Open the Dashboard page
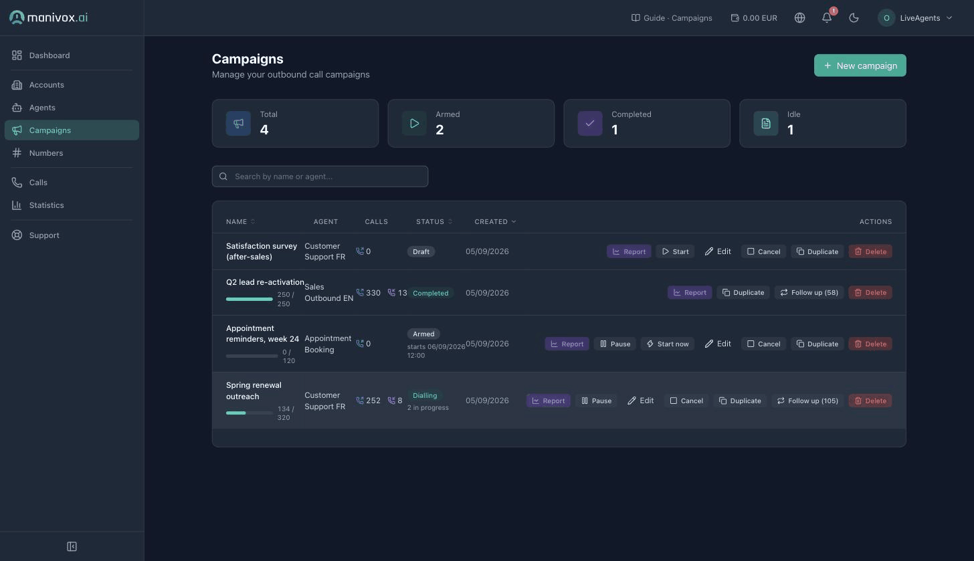The width and height of the screenshot is (974, 561). point(72,55)
